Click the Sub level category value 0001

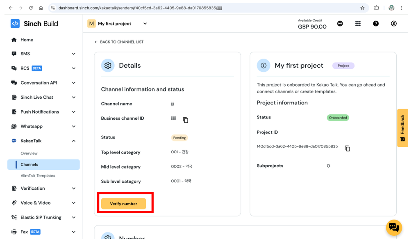click(181, 181)
